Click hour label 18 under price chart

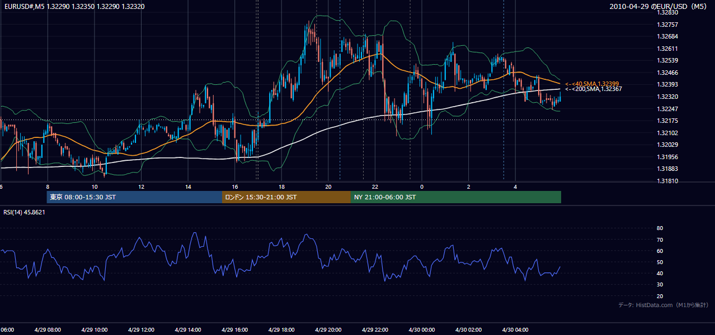[281, 187]
